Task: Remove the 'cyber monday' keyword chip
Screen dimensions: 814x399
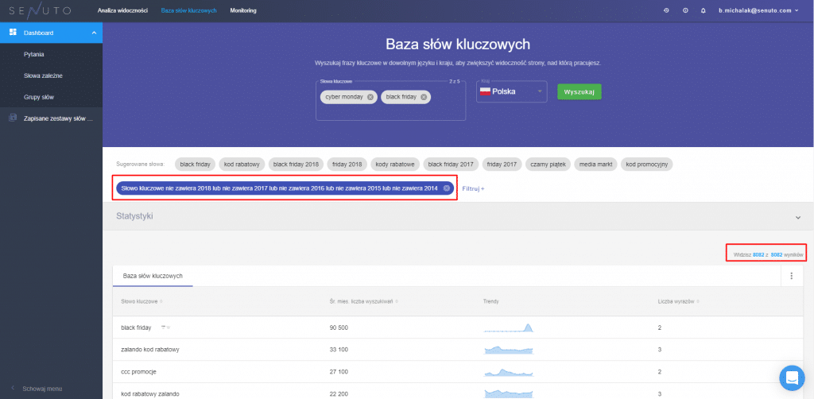Action: 370,97
